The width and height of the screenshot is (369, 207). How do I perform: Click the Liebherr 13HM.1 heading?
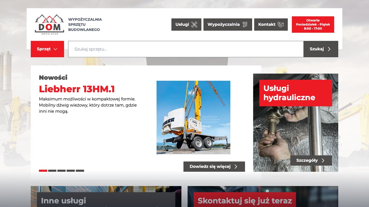pos(77,89)
